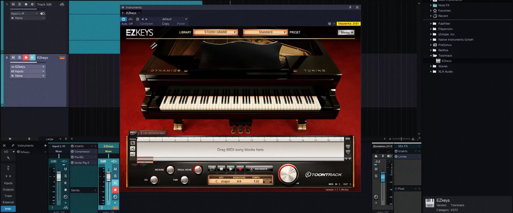Select the scissors cut tool in EZkeys

[x=133, y=148]
